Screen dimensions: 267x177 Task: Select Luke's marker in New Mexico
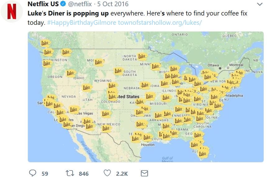106,128
